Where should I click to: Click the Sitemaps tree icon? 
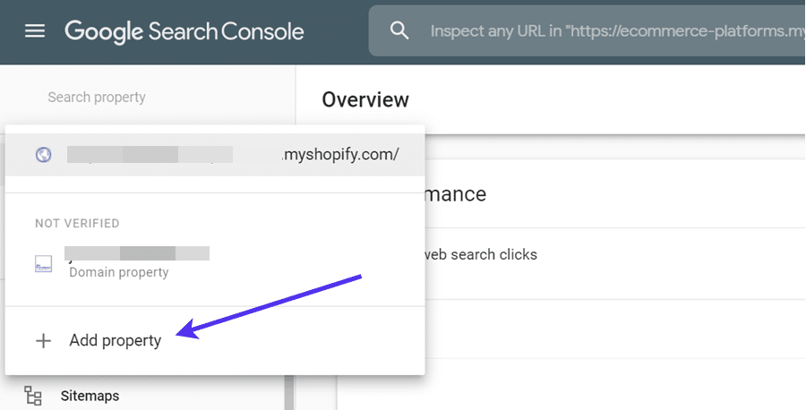click(x=33, y=395)
